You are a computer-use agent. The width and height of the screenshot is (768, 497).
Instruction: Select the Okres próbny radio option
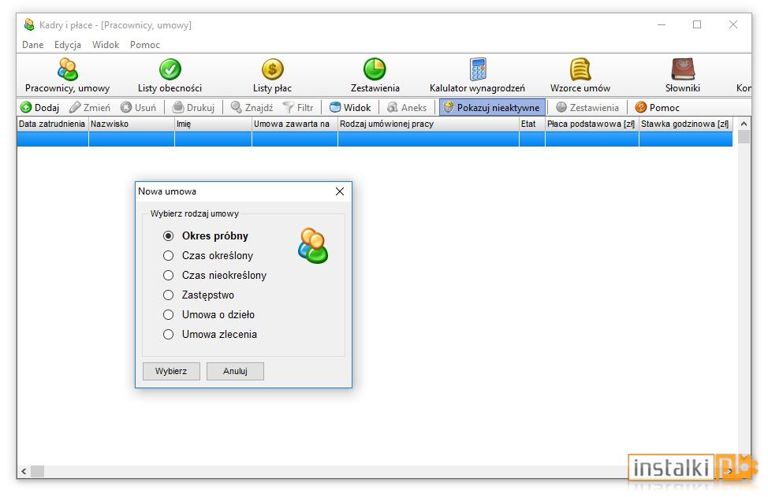(x=168, y=236)
